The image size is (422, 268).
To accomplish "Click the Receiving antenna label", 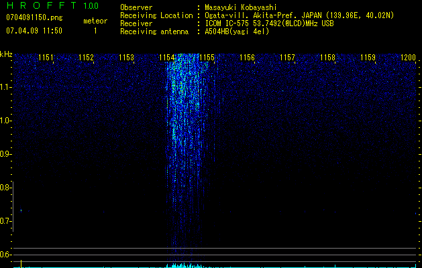I will [154, 31].
